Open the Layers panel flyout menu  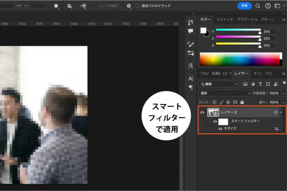(x=283, y=74)
